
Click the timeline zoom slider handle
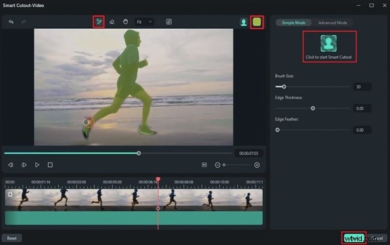pyautogui.click(x=224, y=165)
